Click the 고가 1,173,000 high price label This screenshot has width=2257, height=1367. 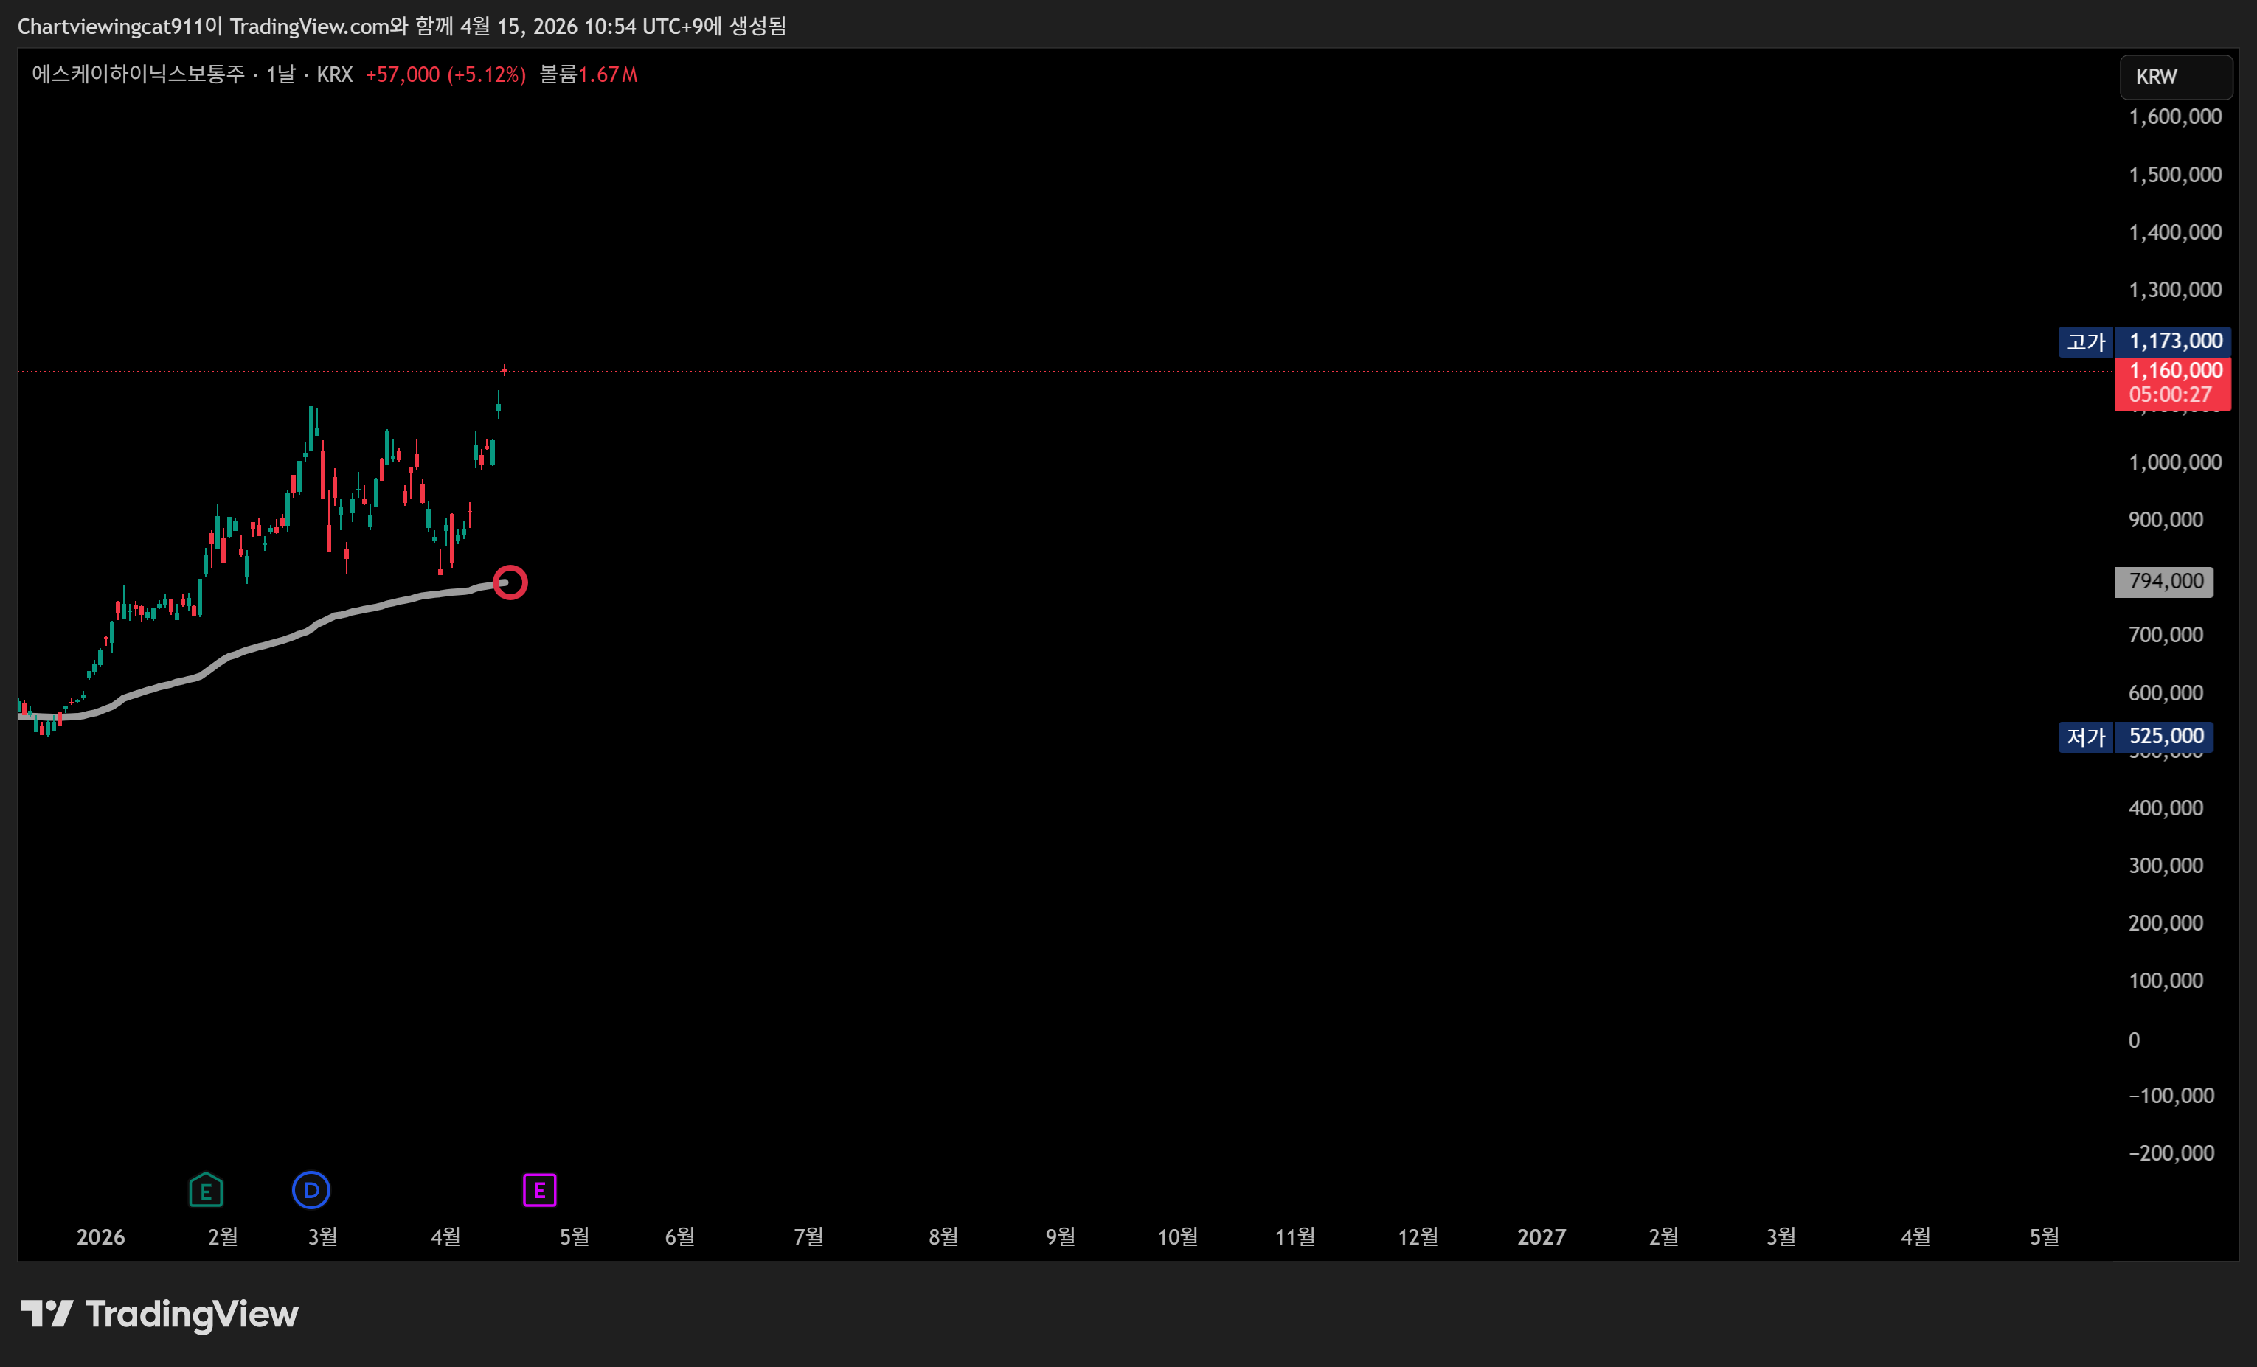point(2143,341)
